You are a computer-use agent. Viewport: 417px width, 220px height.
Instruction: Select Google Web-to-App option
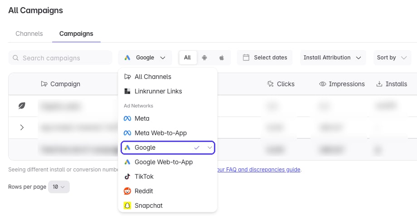168,162
